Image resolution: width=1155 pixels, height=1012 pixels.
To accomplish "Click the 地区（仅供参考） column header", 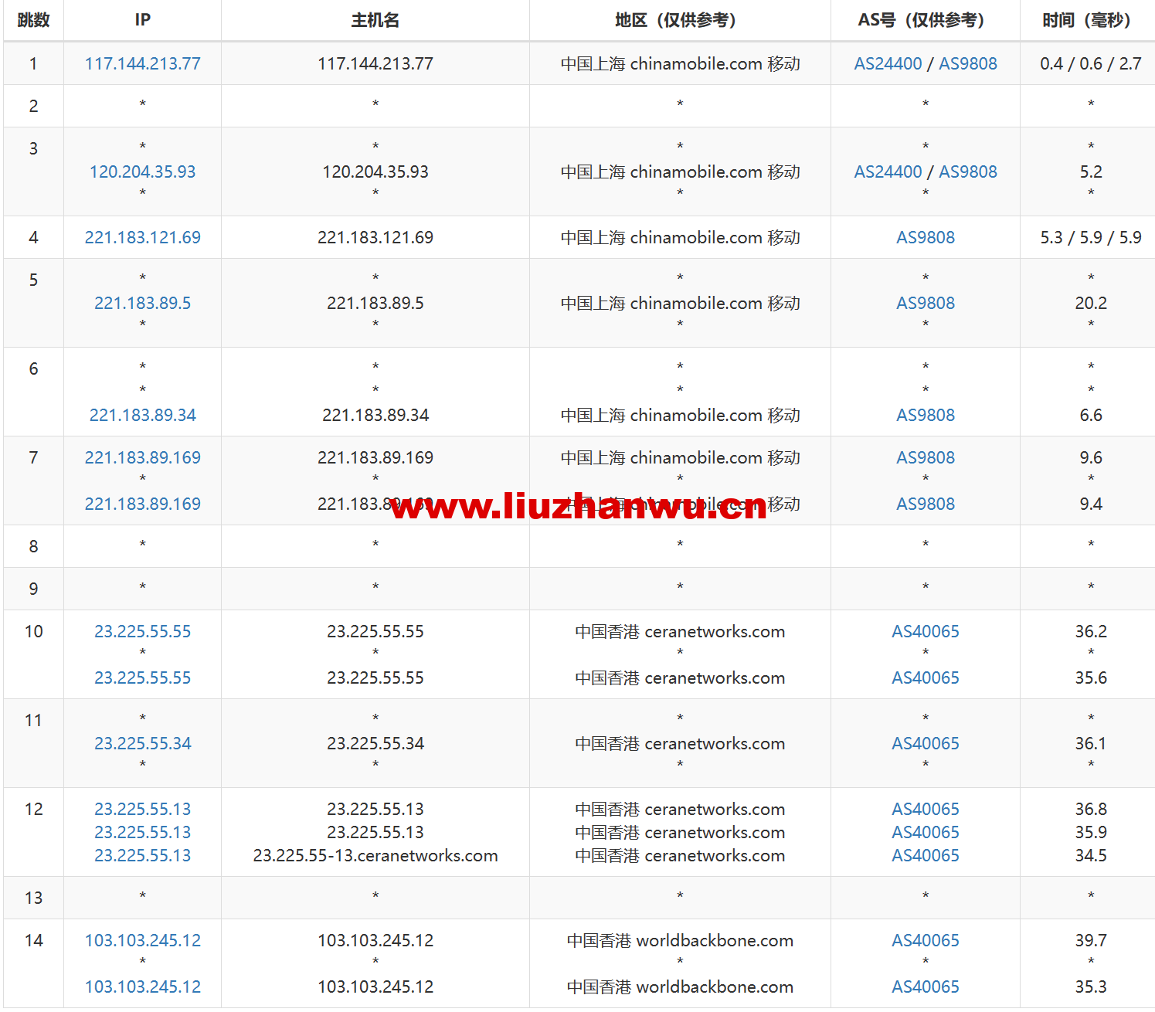I will pyautogui.click(x=680, y=20).
